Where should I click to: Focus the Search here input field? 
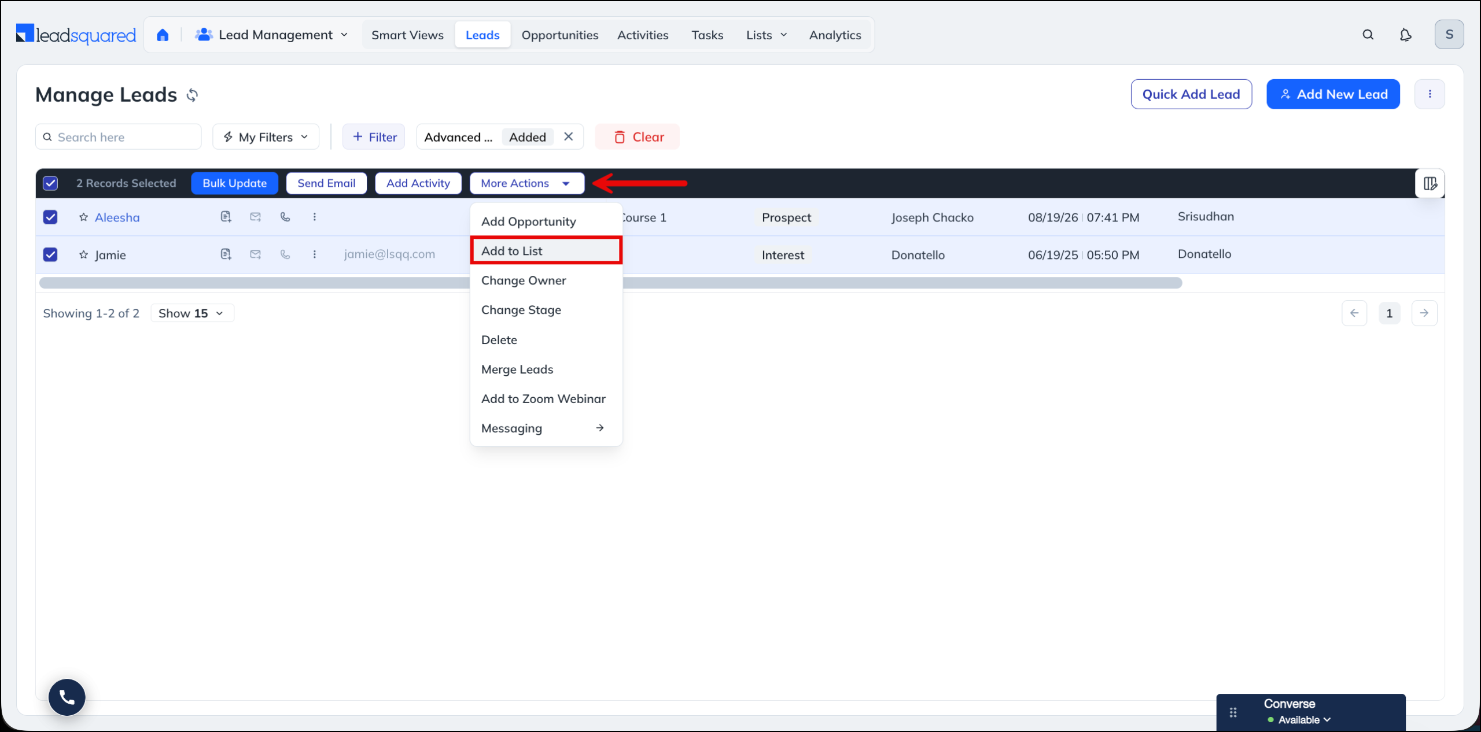pos(118,137)
